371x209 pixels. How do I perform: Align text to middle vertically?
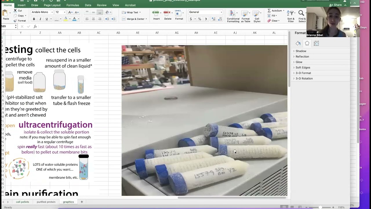pos(93,12)
